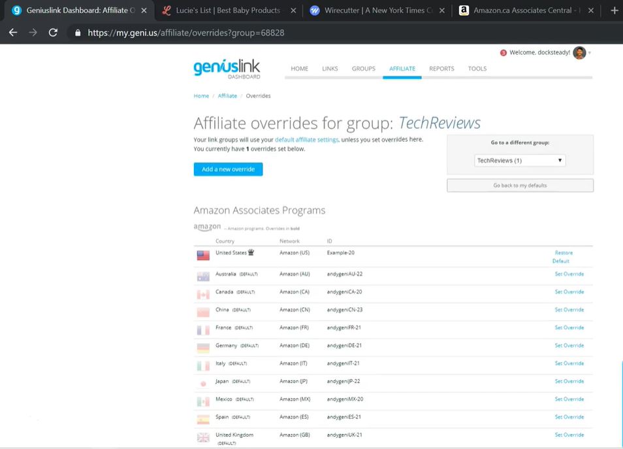
Task: Click the Mexico flag icon
Action: [203, 402]
